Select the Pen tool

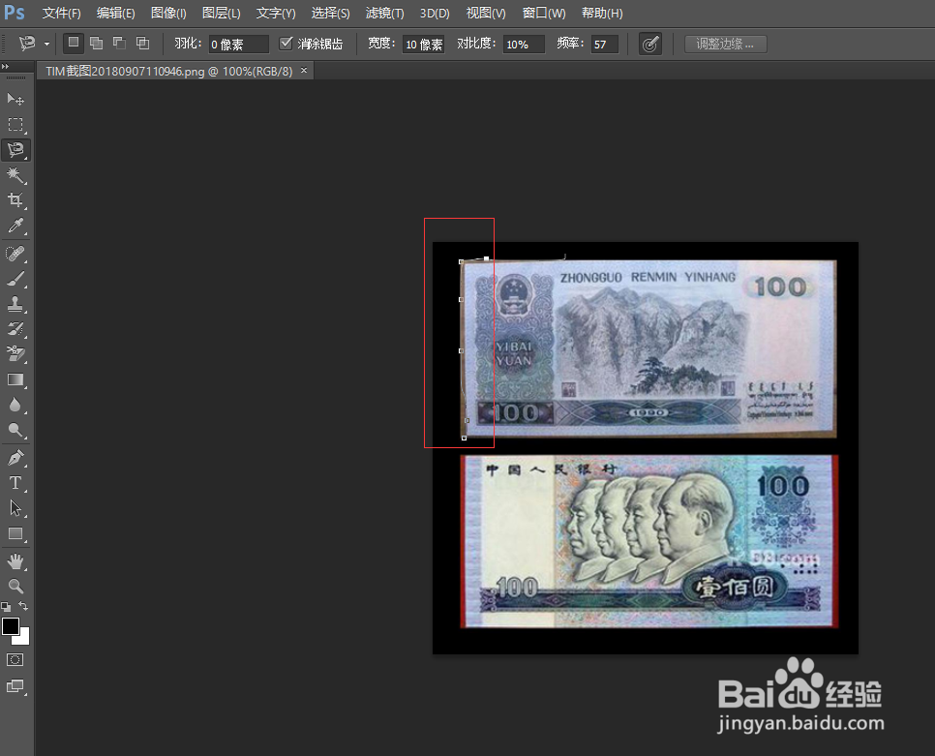click(15, 457)
